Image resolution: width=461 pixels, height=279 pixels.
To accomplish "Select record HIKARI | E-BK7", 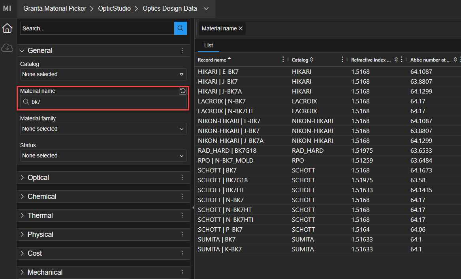I will pyautogui.click(x=218, y=72).
